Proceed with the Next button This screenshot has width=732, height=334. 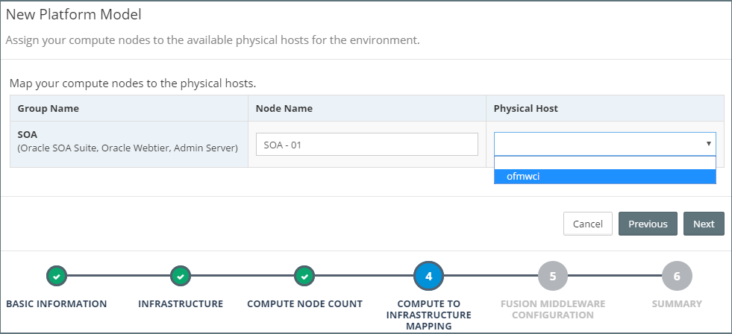(703, 224)
